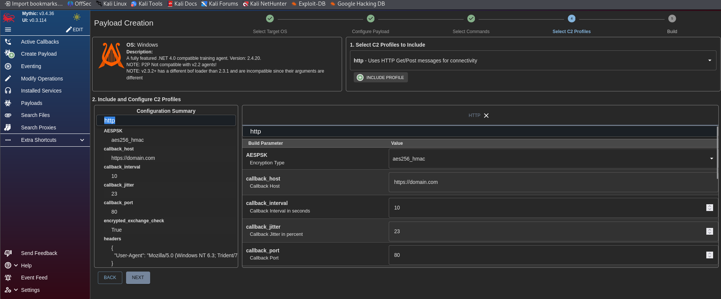Image resolution: width=721 pixels, height=299 pixels.
Task: Open Modify Operations pencil icon
Action: point(8,79)
